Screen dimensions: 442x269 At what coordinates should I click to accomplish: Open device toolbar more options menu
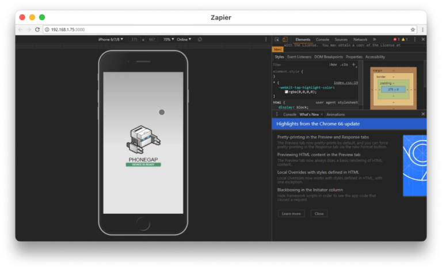266,40
